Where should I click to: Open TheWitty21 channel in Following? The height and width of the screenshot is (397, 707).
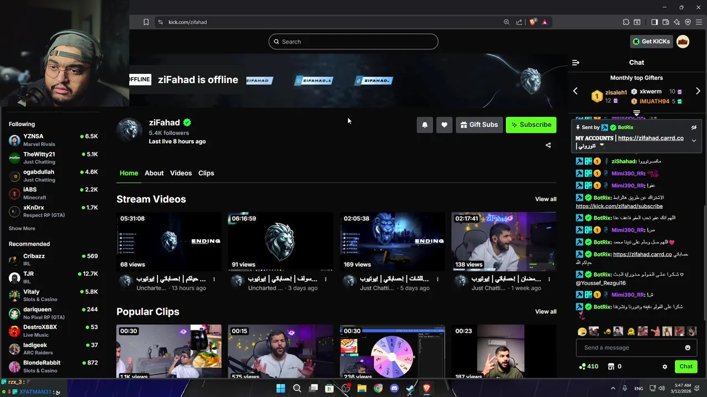53,158
